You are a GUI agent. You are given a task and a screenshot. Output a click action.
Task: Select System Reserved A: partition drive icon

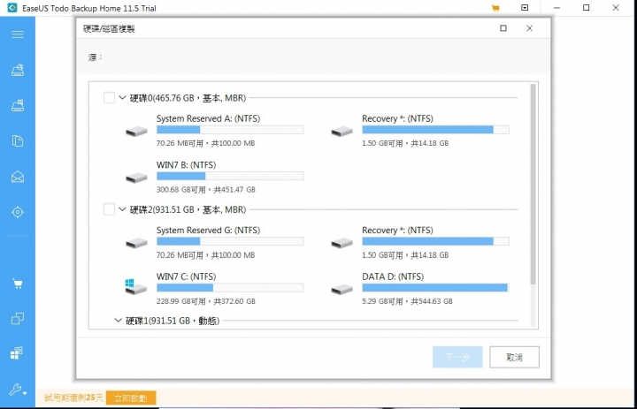coord(136,131)
